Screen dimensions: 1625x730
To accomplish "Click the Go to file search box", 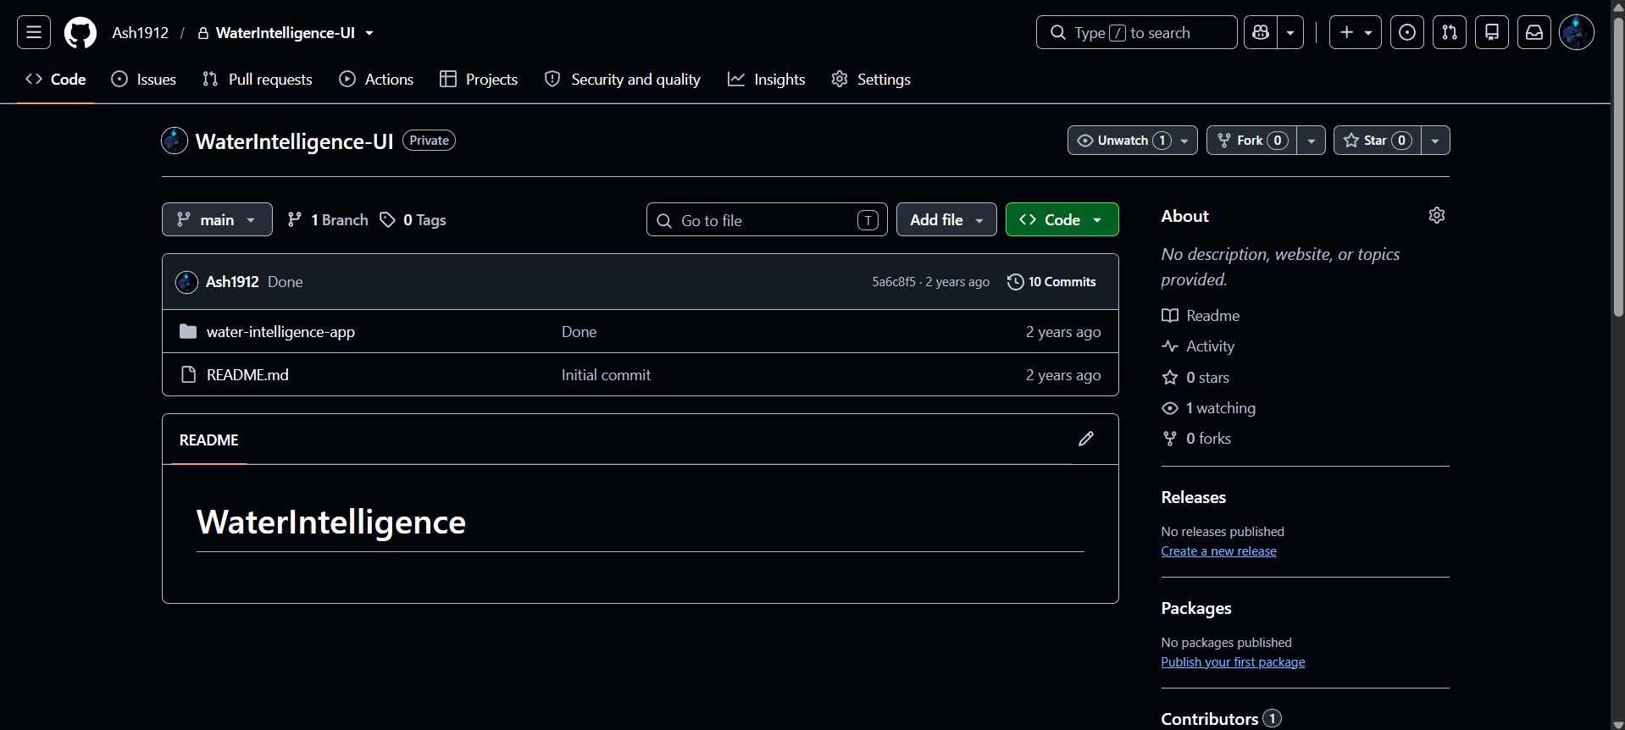I will 767,220.
